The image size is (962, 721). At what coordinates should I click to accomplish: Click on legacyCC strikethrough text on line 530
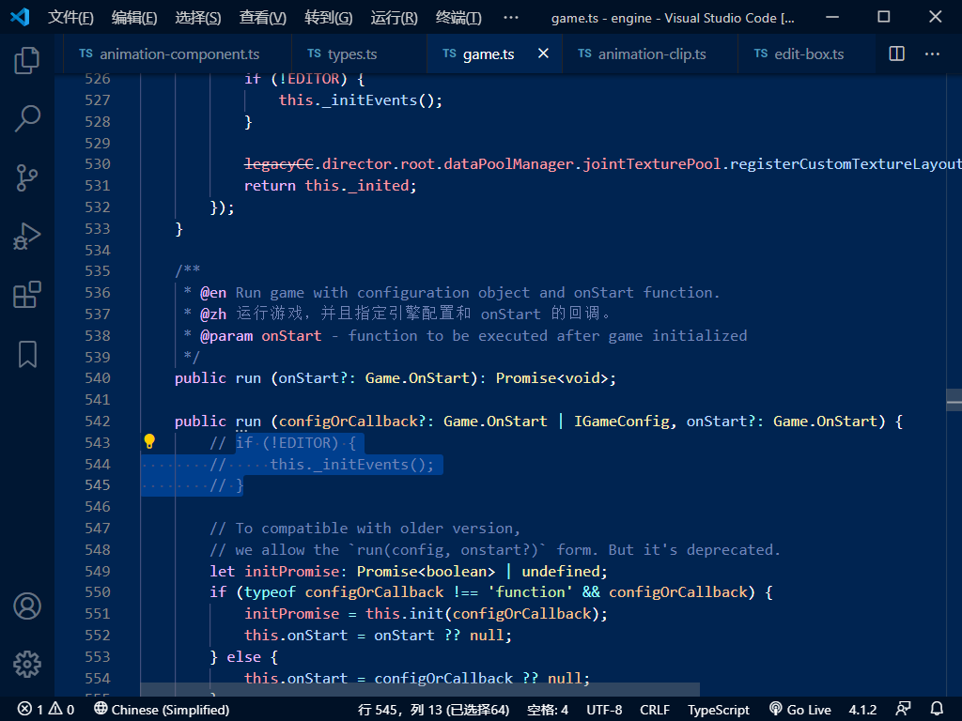278,164
